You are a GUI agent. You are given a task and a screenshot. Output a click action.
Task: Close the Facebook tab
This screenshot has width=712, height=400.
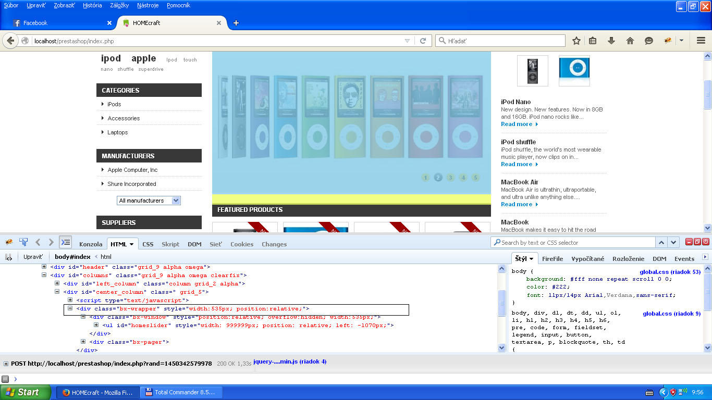click(109, 23)
